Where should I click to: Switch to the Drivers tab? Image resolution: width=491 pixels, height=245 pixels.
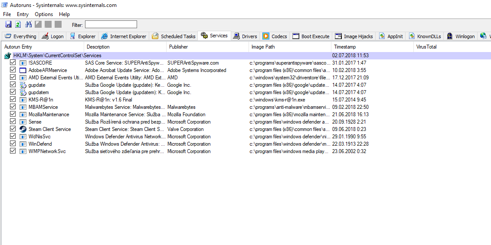point(245,36)
